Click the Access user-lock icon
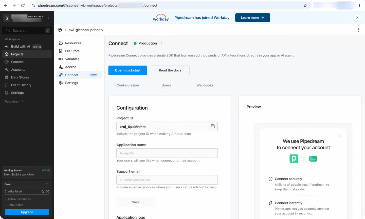Screen dimensions: 365x219 61,67
